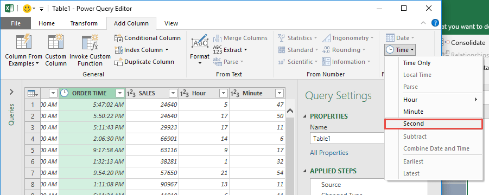This screenshot has width=489, height=195.
Task: Open the Scientific dropdown
Action: pyautogui.click(x=298, y=62)
